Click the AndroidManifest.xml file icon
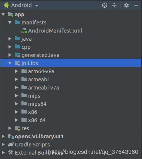This screenshot has width=142, height=159. point(24,31)
